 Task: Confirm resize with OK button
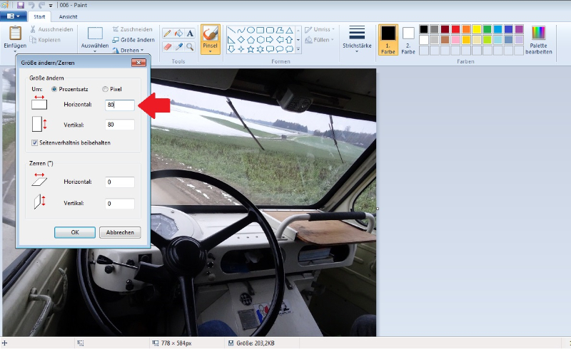coord(74,232)
